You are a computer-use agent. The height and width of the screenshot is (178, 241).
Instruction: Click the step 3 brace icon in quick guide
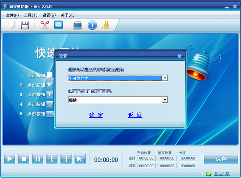pos(50,94)
